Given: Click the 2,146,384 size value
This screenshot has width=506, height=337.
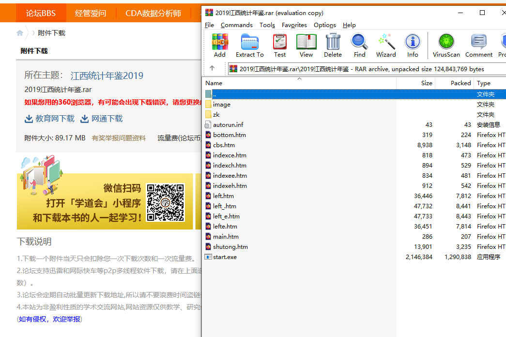Looking at the screenshot, I should tap(419, 257).
